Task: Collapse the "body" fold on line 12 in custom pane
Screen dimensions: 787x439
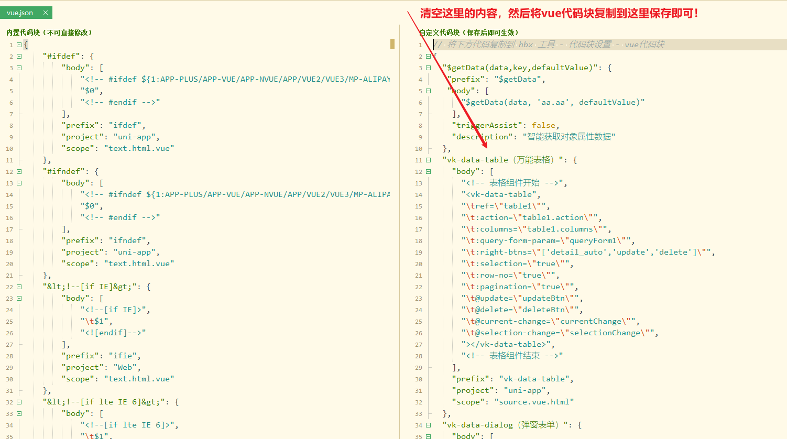Action: [428, 172]
